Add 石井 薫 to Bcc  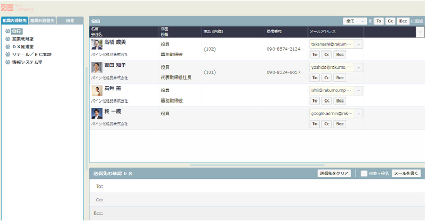340,100
